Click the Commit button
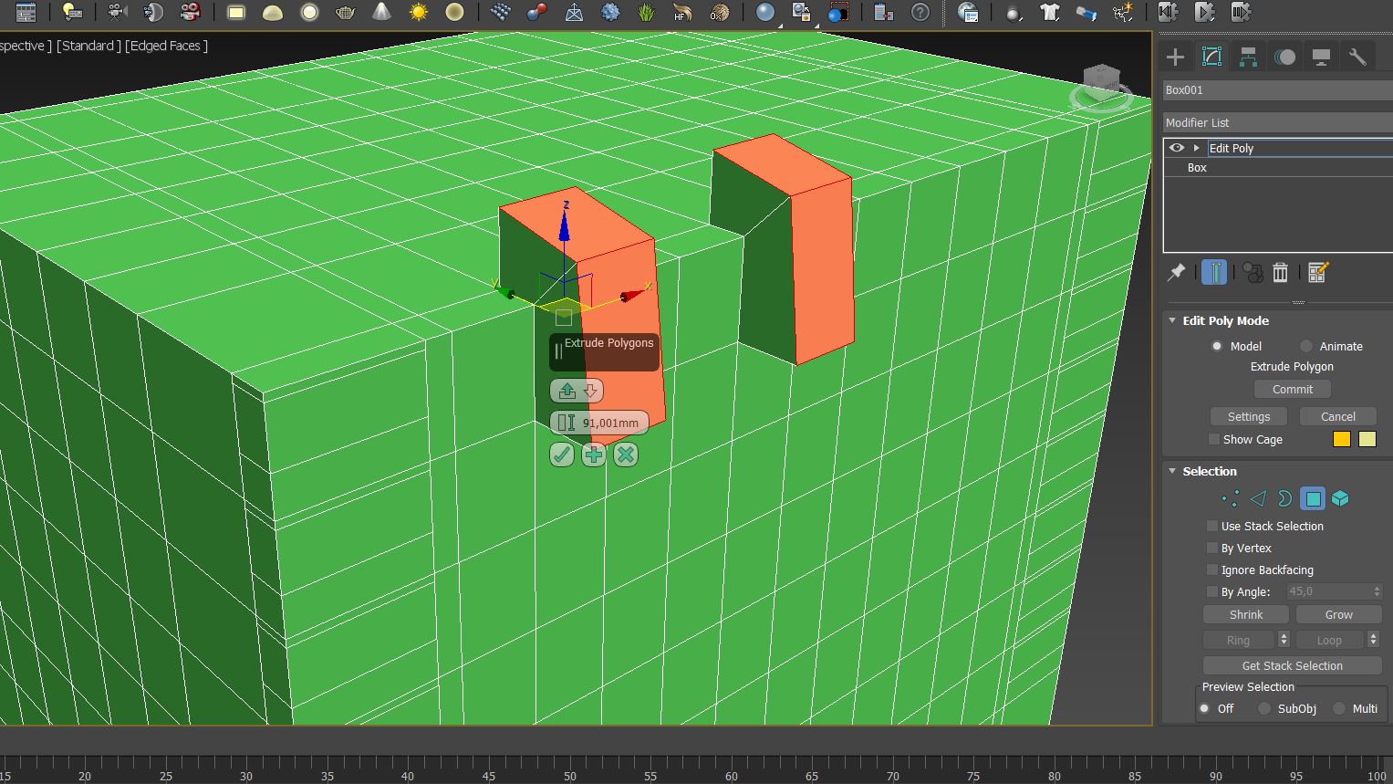1393x784 pixels. click(x=1293, y=389)
